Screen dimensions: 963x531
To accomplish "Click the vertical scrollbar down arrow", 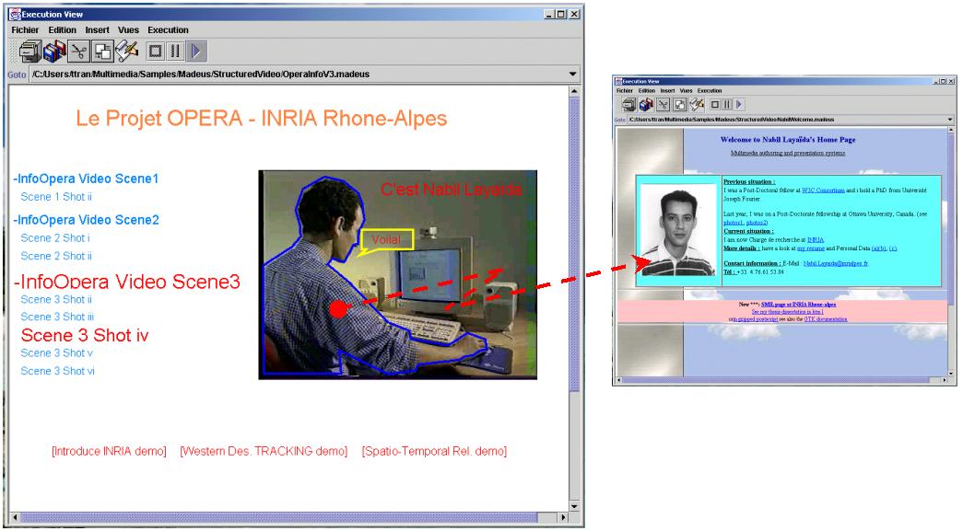I will point(574,506).
